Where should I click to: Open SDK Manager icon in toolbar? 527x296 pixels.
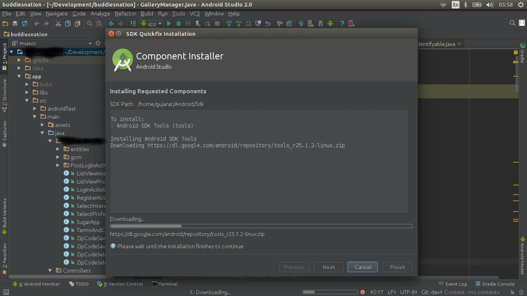tap(321, 24)
